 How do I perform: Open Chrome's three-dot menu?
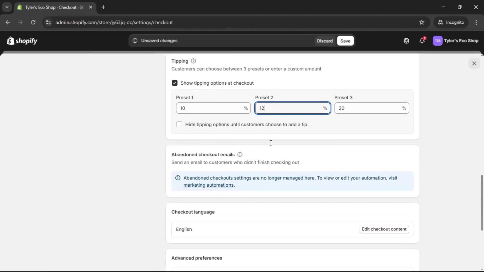[477, 22]
